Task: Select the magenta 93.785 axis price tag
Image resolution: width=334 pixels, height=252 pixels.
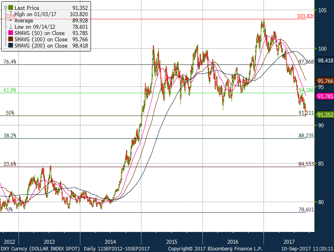Action: (325, 96)
